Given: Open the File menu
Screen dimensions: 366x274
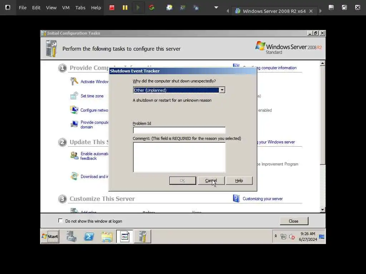Looking at the screenshot, I should (x=23, y=8).
